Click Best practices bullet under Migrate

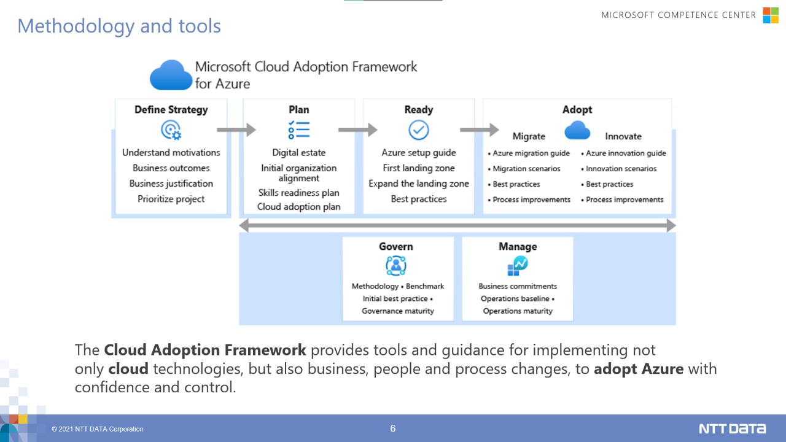tap(514, 184)
